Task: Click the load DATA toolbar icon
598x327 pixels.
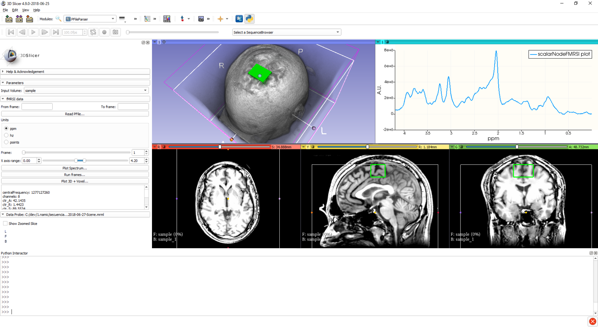Action: point(9,19)
